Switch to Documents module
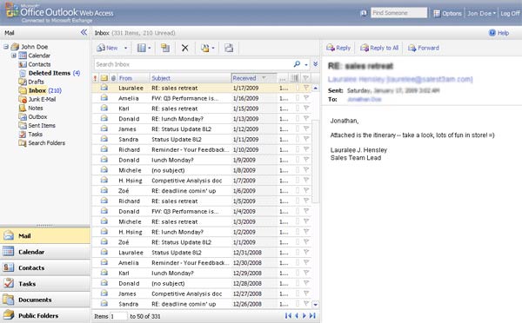The width and height of the screenshot is (522, 323). 45,300
